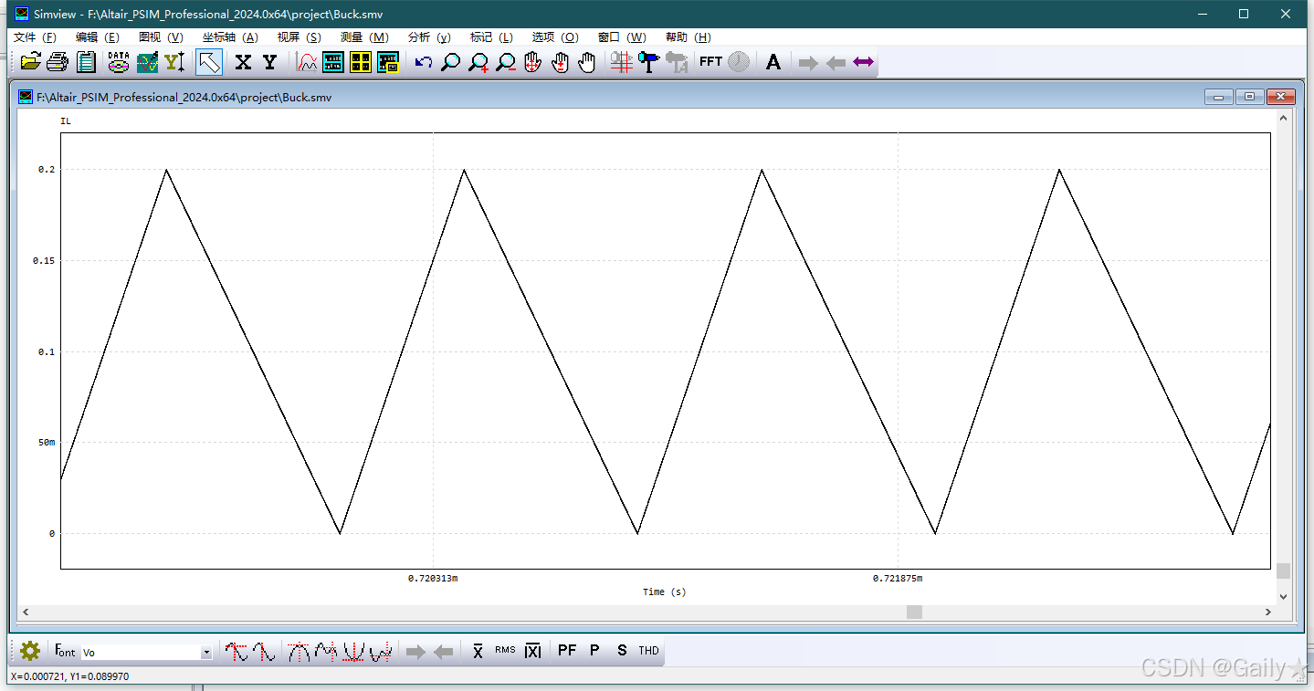This screenshot has width=1314, height=691.
Task: Open the 窗口 (W) menu
Action: click(621, 37)
